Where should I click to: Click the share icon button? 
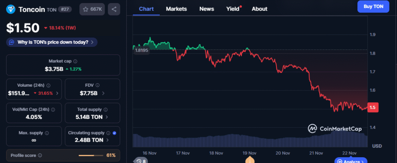[x=114, y=9]
